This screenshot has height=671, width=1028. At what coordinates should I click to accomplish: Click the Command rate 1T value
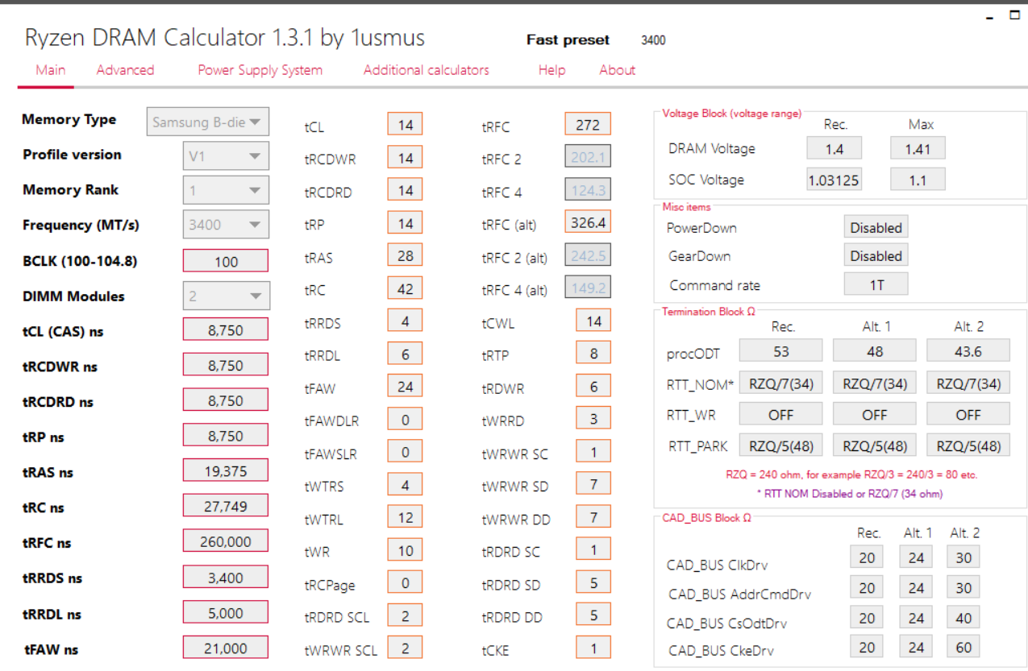[876, 284]
